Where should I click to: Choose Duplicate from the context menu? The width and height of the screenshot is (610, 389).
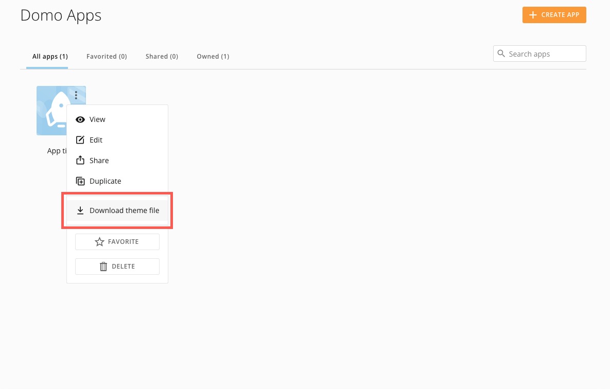(117, 181)
